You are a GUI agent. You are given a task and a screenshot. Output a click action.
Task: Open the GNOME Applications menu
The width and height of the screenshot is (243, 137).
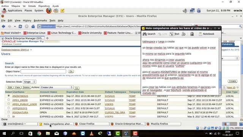(15, 11)
